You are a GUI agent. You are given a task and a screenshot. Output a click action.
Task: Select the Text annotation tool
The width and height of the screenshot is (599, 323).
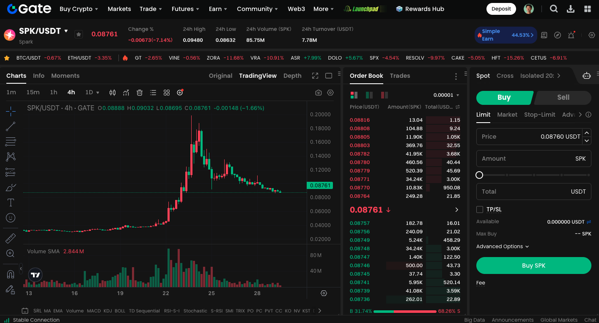point(11,203)
